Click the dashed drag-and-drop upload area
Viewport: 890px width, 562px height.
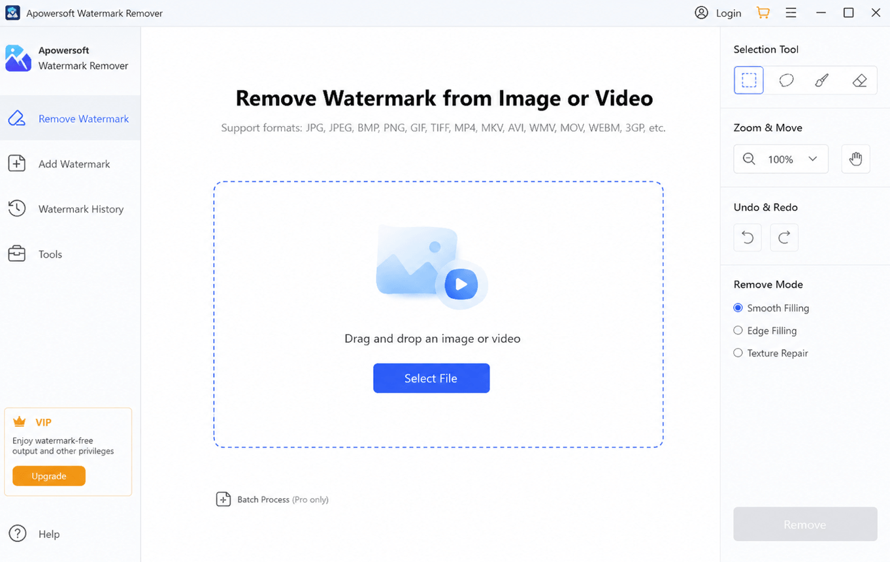[x=438, y=315]
